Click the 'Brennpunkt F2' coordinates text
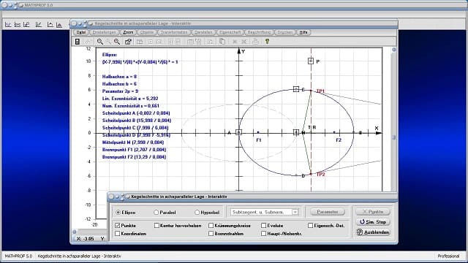 pos(134,157)
